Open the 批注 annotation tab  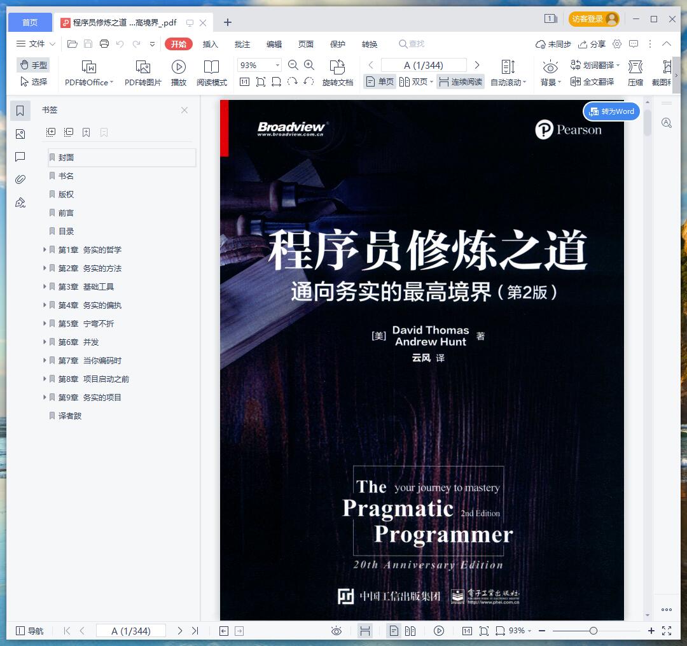click(x=242, y=44)
